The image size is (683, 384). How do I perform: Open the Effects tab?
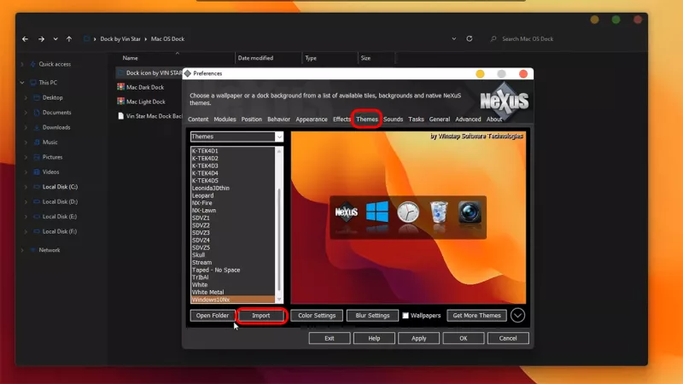click(341, 119)
